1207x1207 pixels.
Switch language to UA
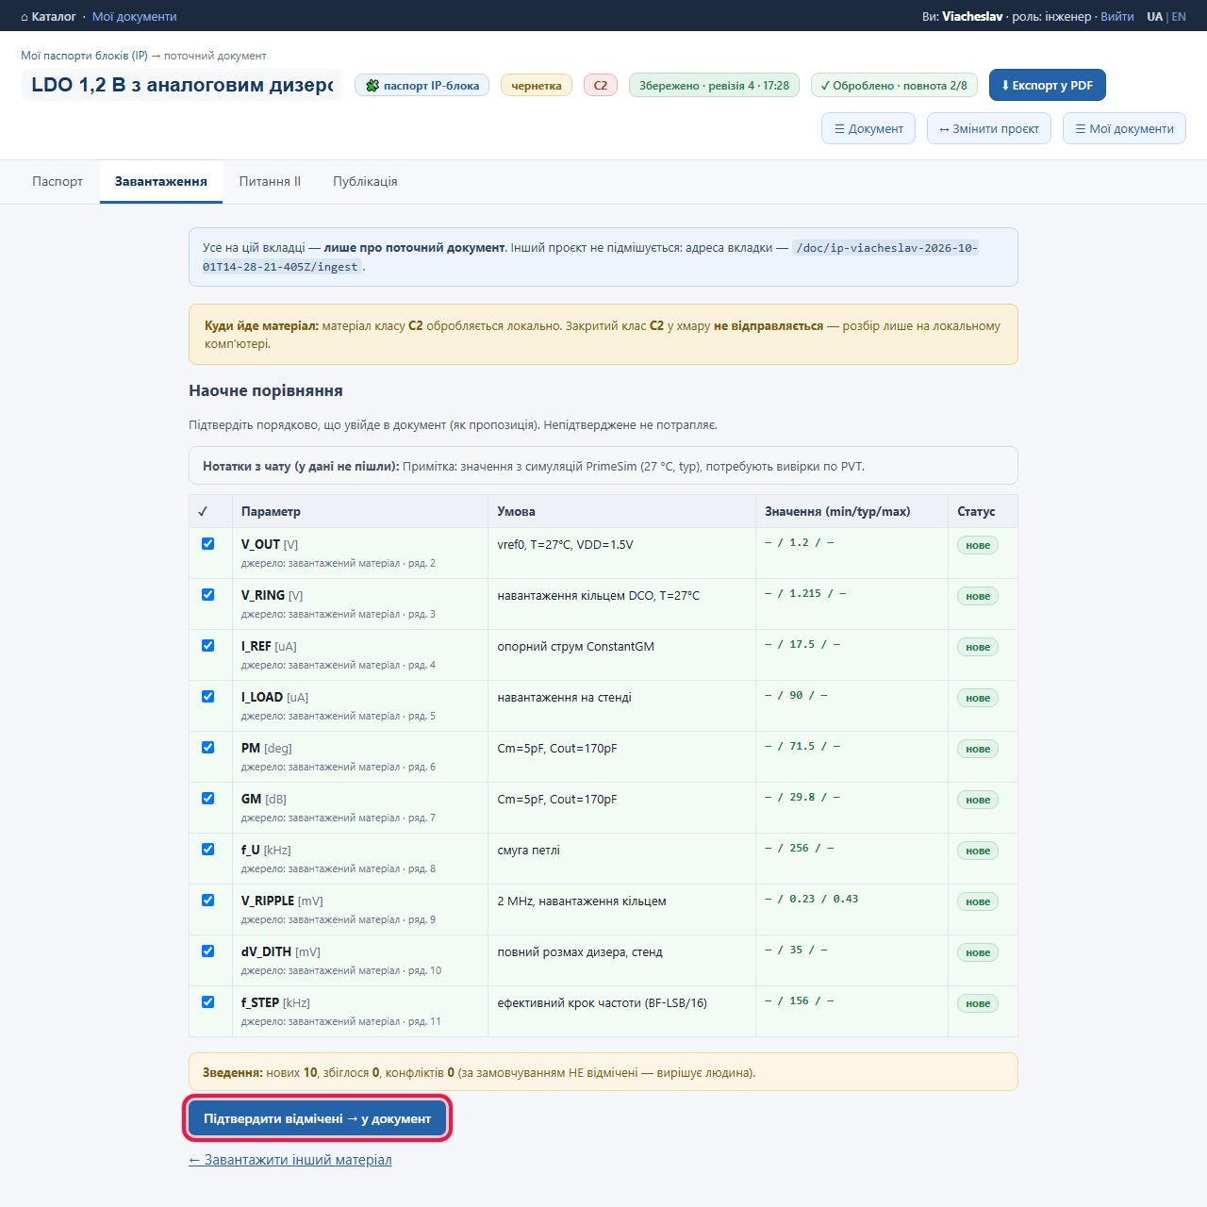[x=1154, y=16]
